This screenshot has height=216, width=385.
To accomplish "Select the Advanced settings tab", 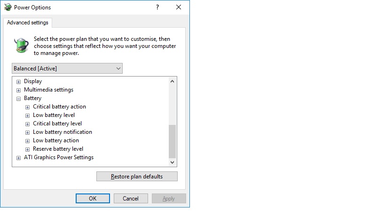I will 27,23.
